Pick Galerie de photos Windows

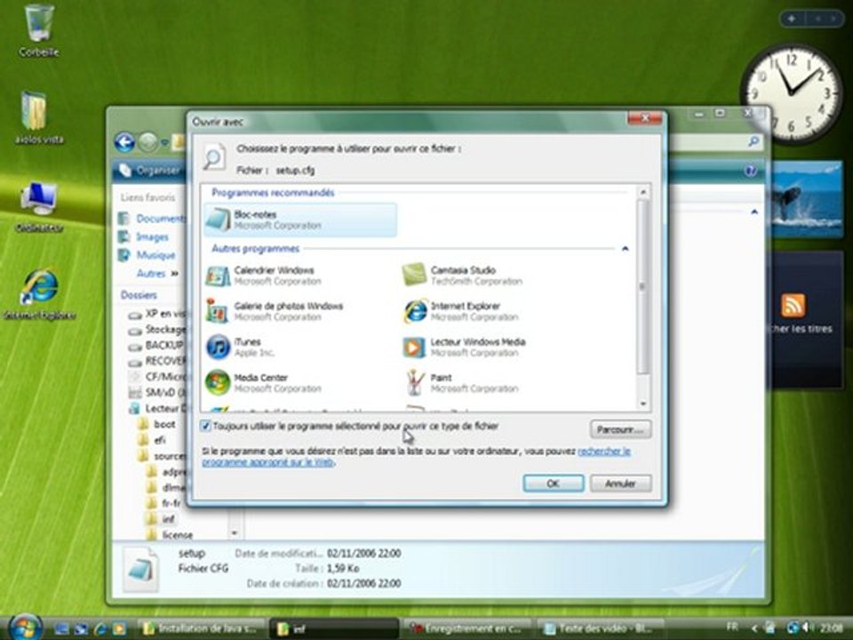[275, 311]
